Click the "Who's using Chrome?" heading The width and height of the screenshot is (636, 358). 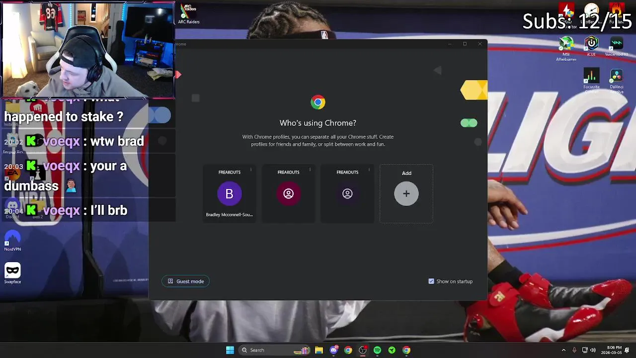318,123
